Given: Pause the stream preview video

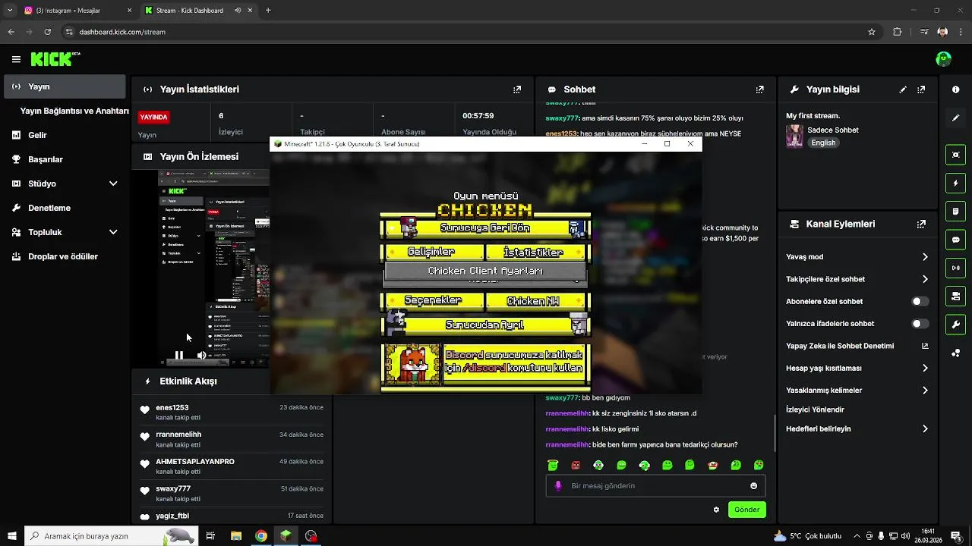Looking at the screenshot, I should click(x=179, y=355).
